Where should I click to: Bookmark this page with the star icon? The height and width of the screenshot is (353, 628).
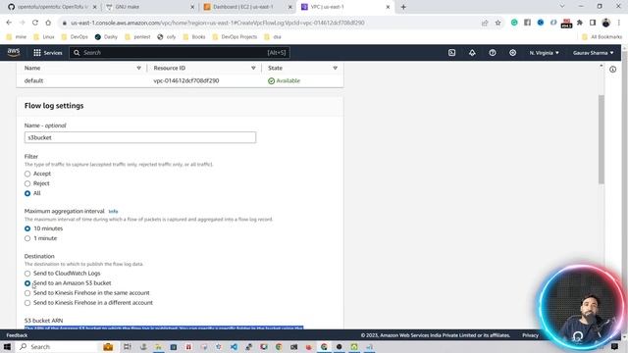click(x=497, y=23)
